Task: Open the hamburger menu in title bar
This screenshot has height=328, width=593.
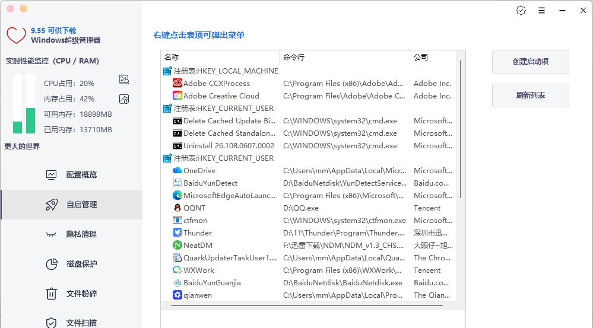Action: click(541, 11)
